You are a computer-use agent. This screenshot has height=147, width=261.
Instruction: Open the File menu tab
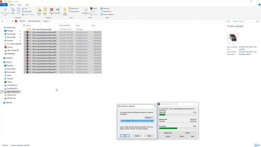pyautogui.click(x=4, y=4)
